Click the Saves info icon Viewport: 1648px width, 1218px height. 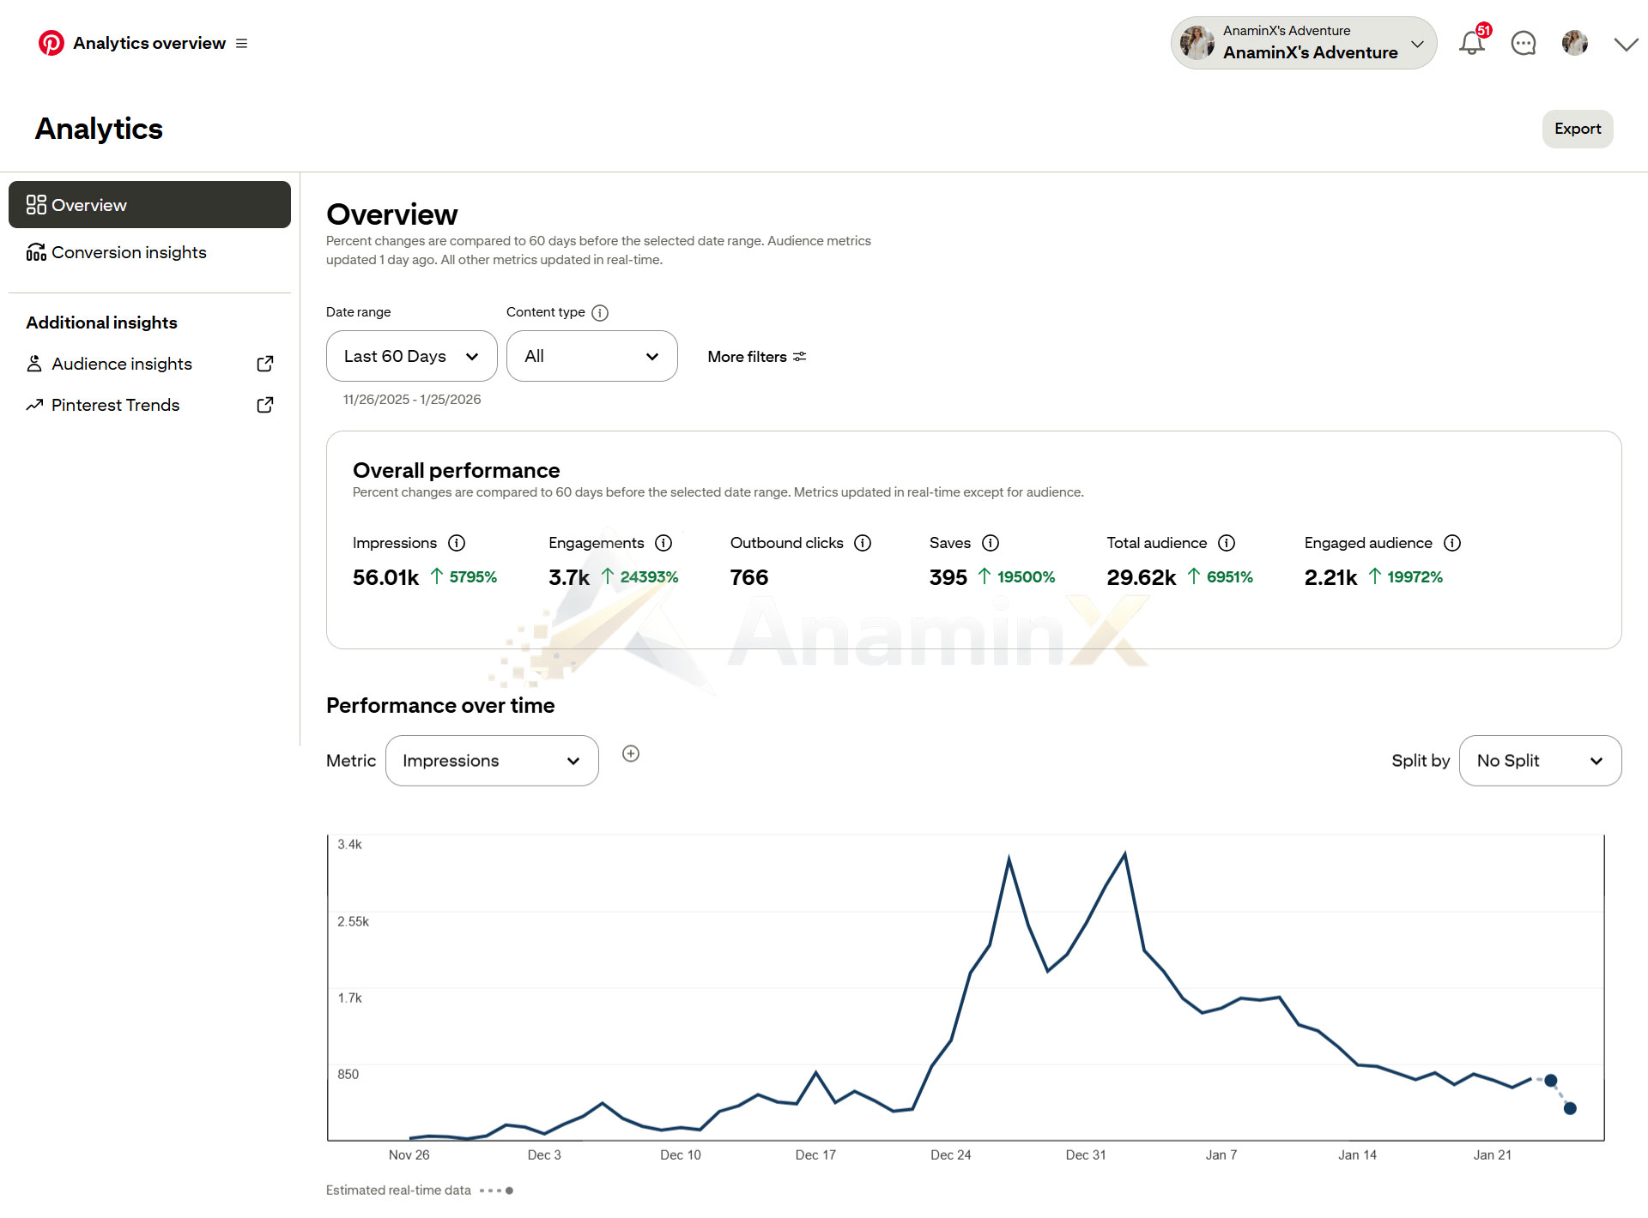tap(991, 543)
